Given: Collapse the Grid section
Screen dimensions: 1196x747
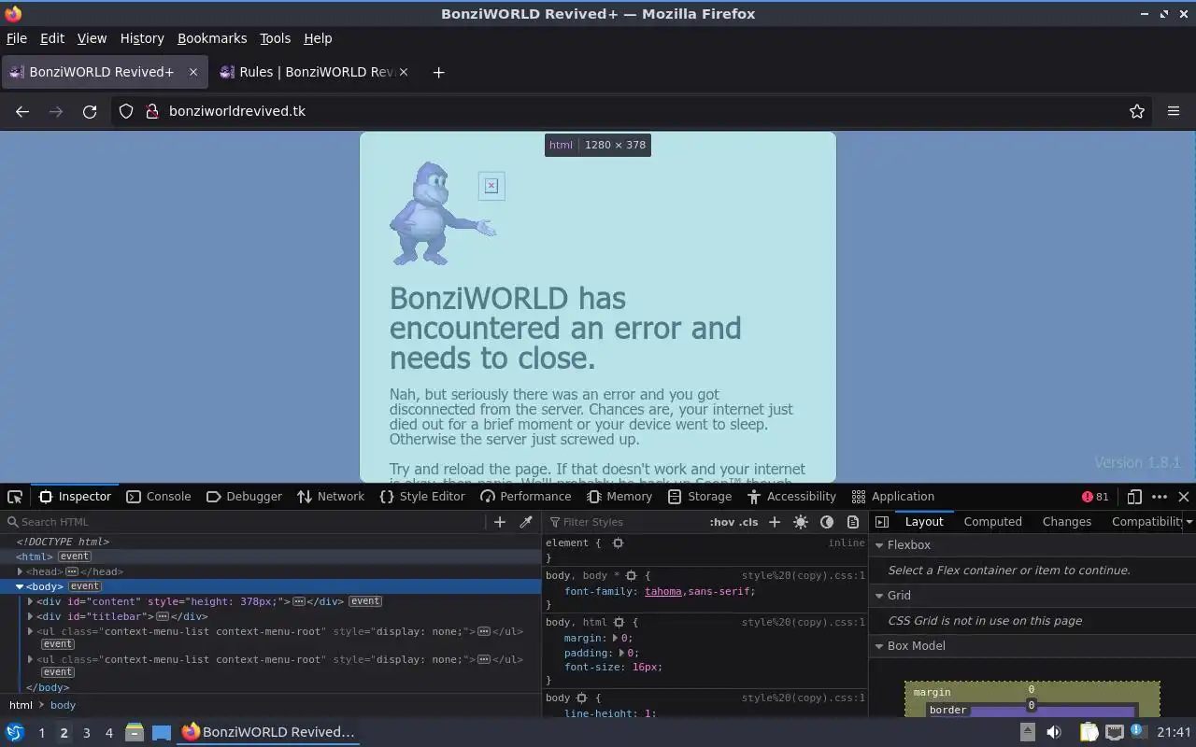Looking at the screenshot, I should tap(879, 596).
